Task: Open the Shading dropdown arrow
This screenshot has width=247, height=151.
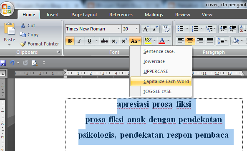Action: point(242,41)
